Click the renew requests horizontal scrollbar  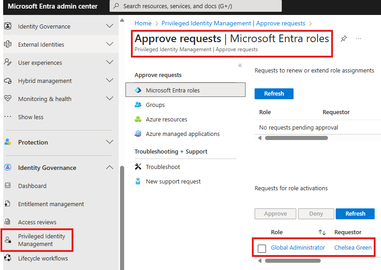pos(296,138)
